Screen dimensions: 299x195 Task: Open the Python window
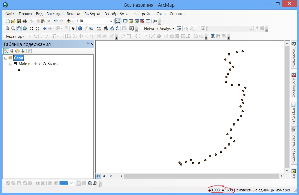pyautogui.click(x=148, y=21)
